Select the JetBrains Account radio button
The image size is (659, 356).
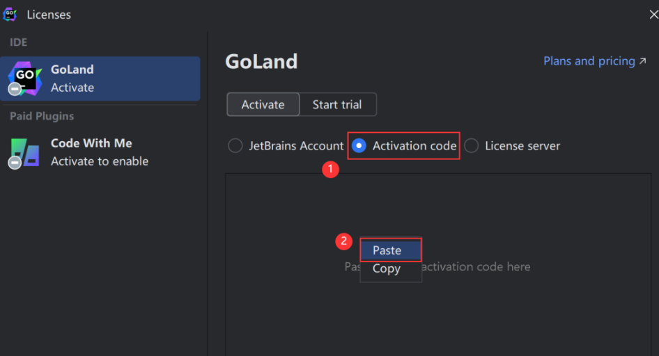pos(235,146)
